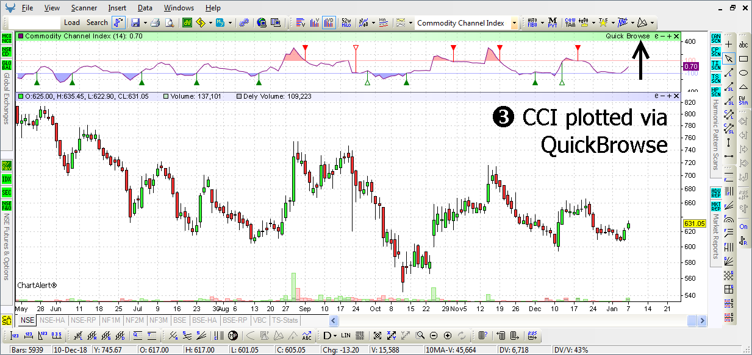Click the MCX NCX exchange icon
Viewport: 752px width, 355px height.
click(x=7, y=38)
